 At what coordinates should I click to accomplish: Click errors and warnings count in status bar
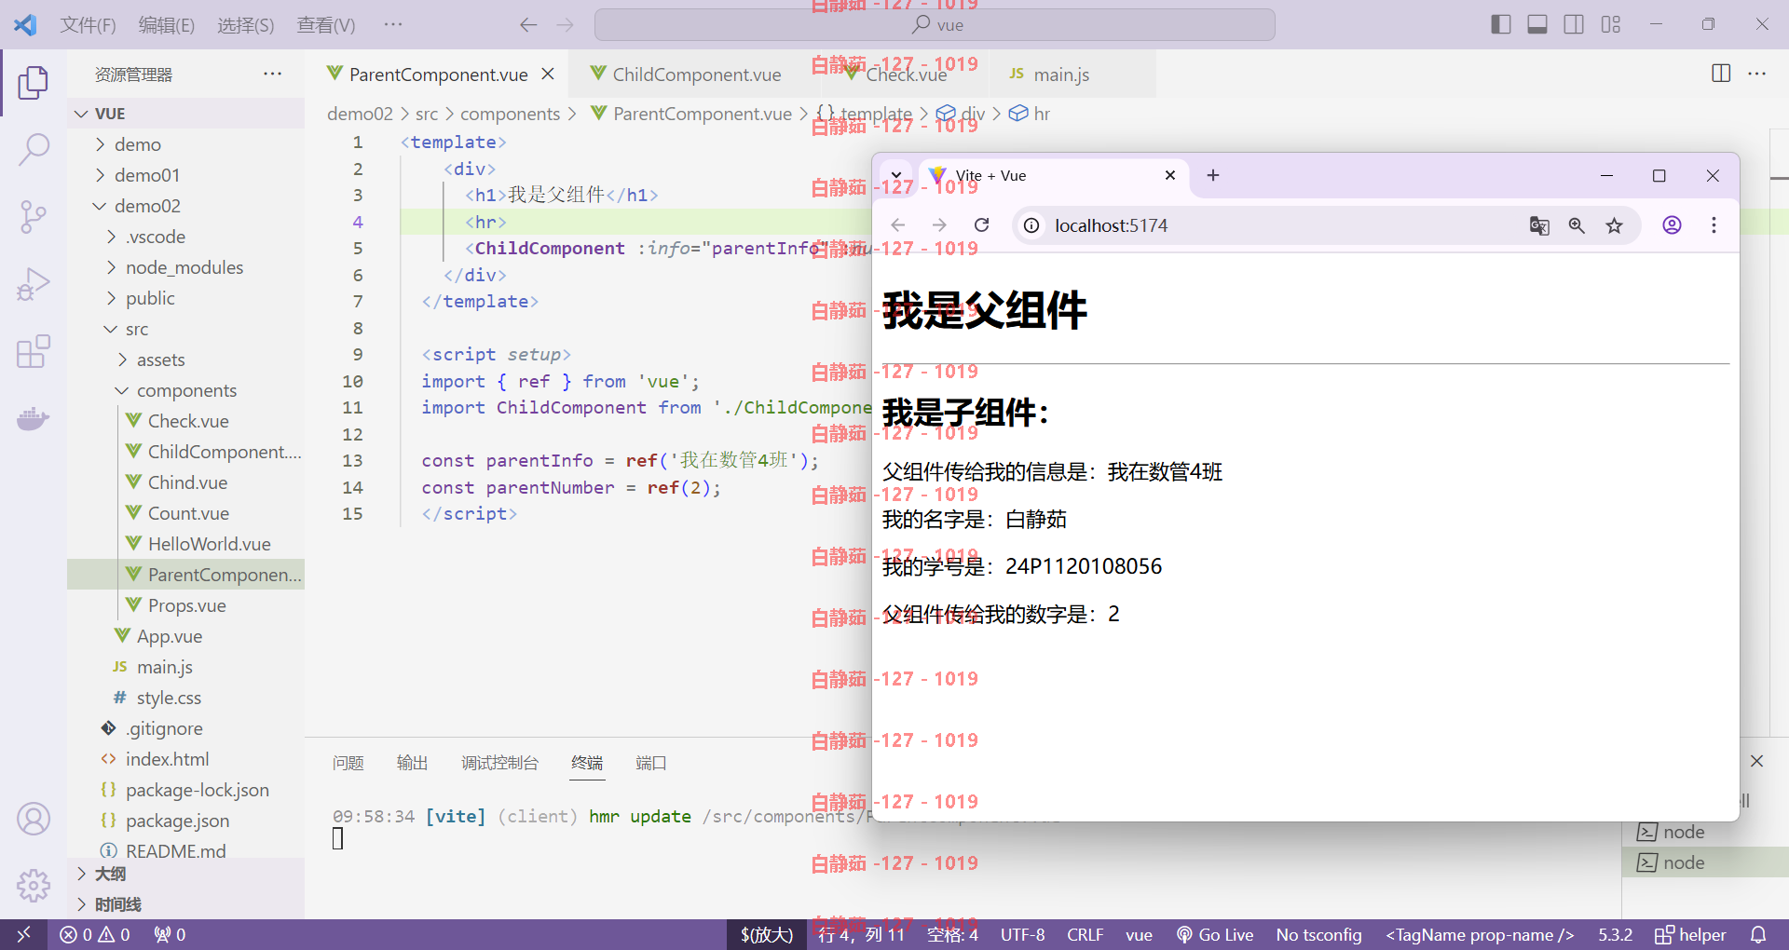tap(94, 934)
